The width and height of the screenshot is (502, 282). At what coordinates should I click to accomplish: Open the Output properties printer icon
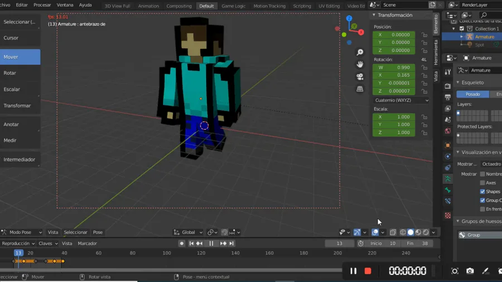[448, 97]
